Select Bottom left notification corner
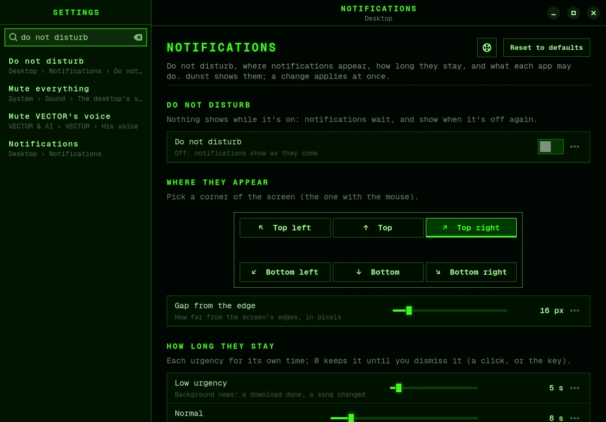The width and height of the screenshot is (606, 422). 285,272
